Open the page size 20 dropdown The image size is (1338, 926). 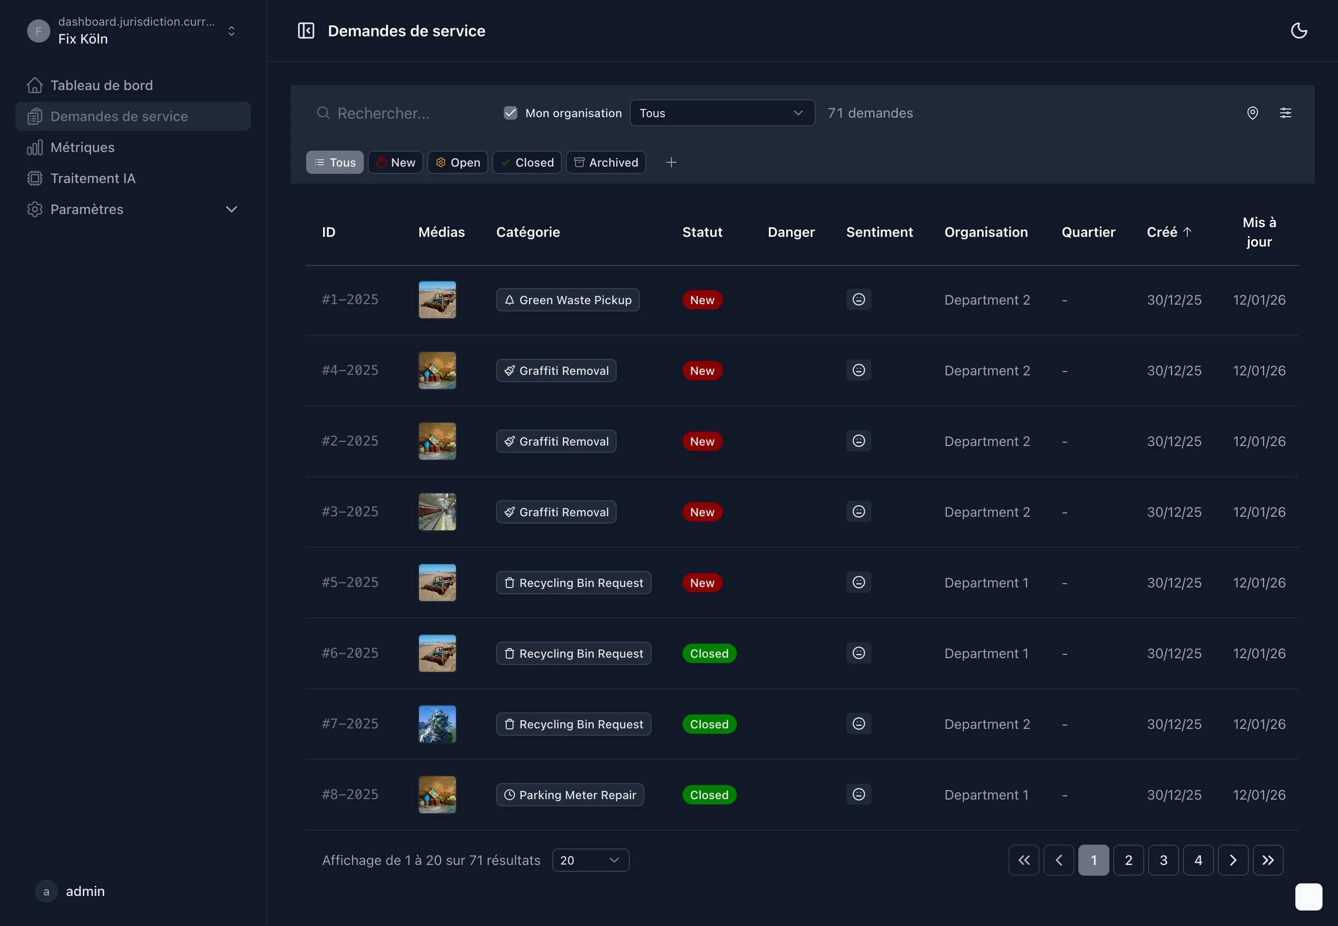click(590, 860)
